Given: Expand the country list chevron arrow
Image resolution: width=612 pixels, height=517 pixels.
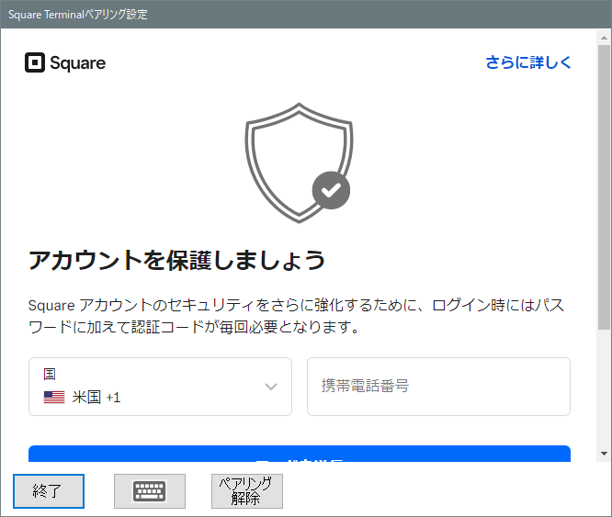Looking at the screenshot, I should 271,387.
